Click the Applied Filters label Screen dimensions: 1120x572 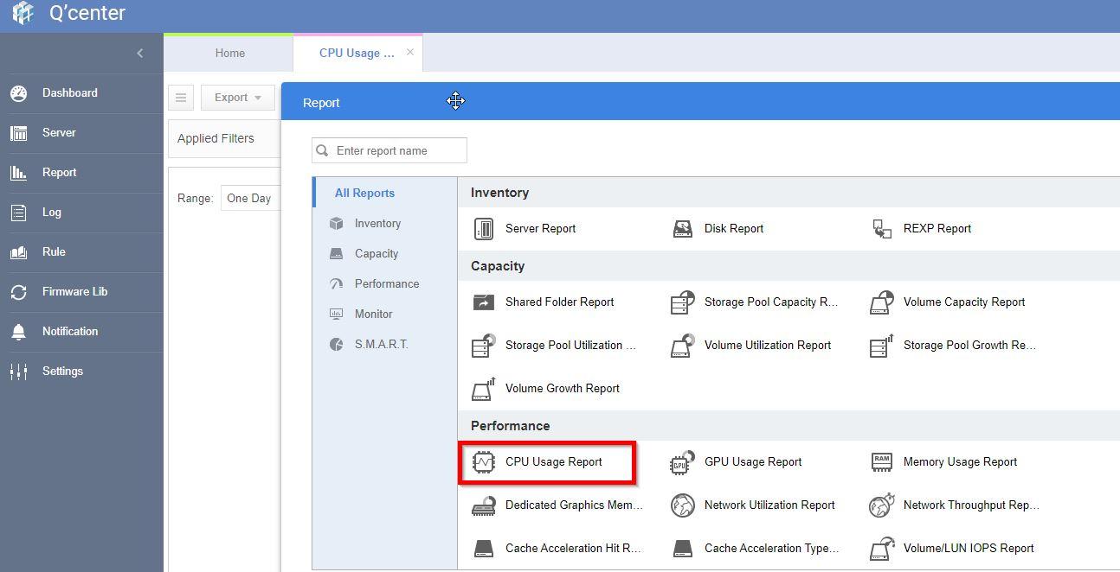click(216, 138)
